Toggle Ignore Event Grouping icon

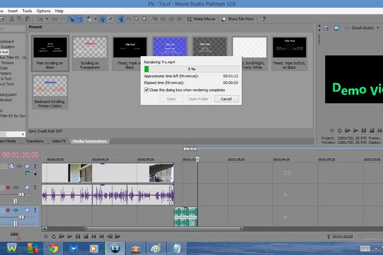(110, 18)
